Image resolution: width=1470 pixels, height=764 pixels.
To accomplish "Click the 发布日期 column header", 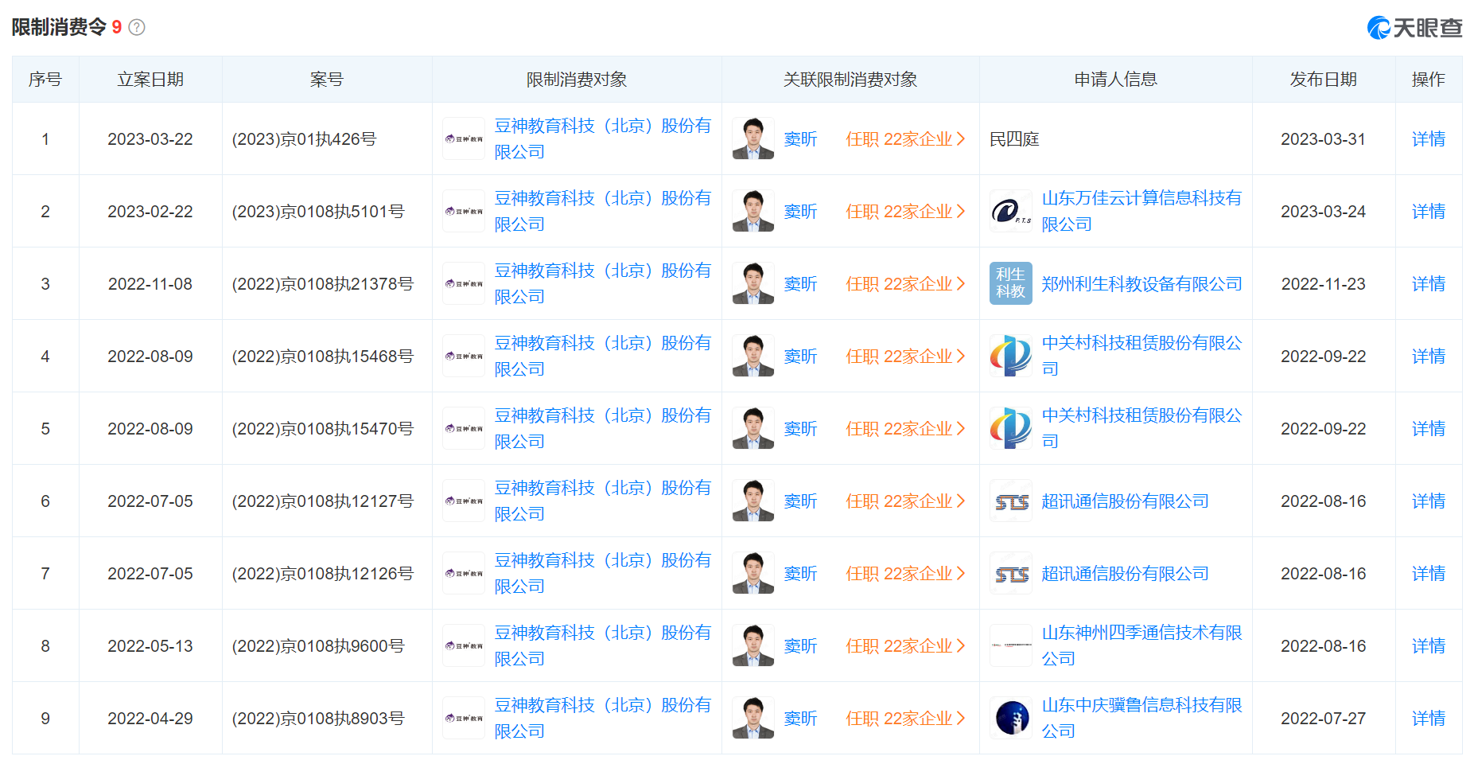I will (x=1323, y=80).
